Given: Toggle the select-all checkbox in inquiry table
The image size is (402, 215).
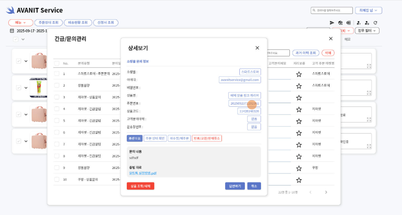Looking at the screenshot, I should pyautogui.click(x=57, y=63).
